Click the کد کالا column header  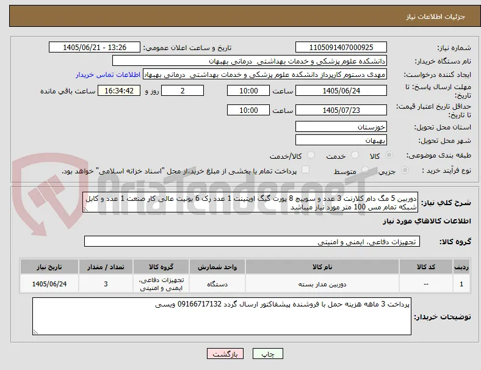tap(426, 267)
